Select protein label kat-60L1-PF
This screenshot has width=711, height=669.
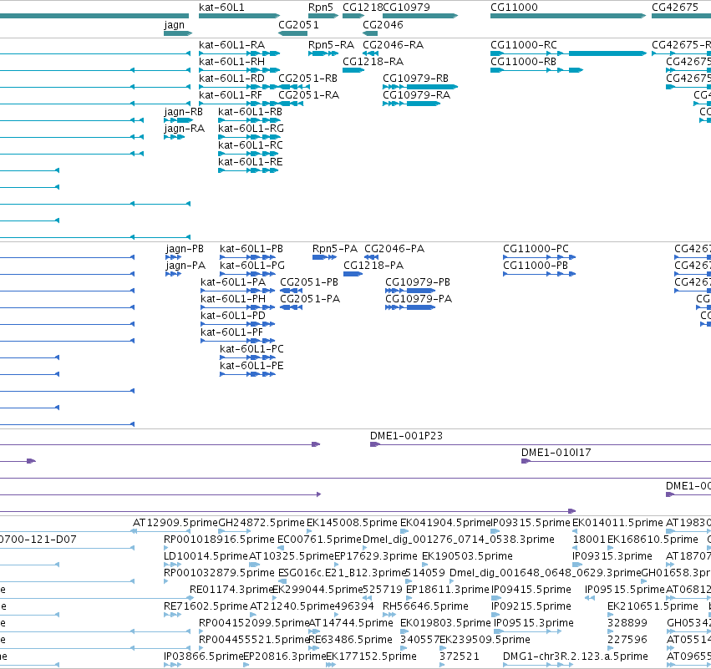point(231,332)
